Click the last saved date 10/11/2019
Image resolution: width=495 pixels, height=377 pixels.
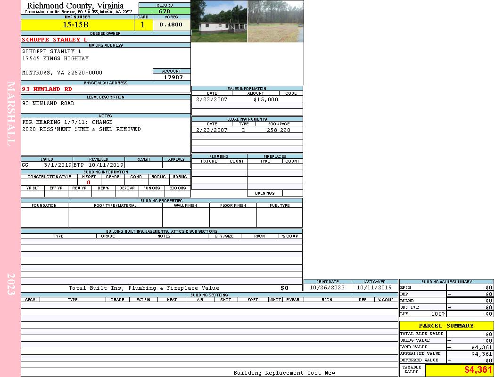click(x=374, y=287)
